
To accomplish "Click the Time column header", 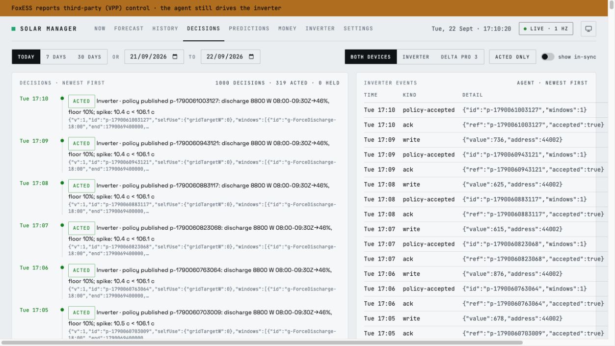I will coord(371,95).
